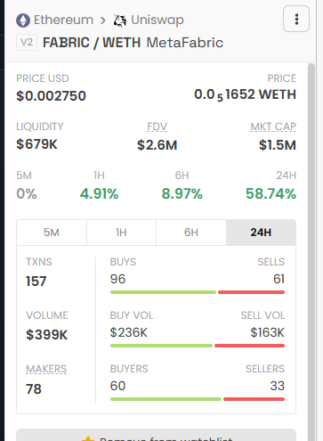Click the MetaFabric token name
Screen dimensions: 323x441
coord(185,43)
